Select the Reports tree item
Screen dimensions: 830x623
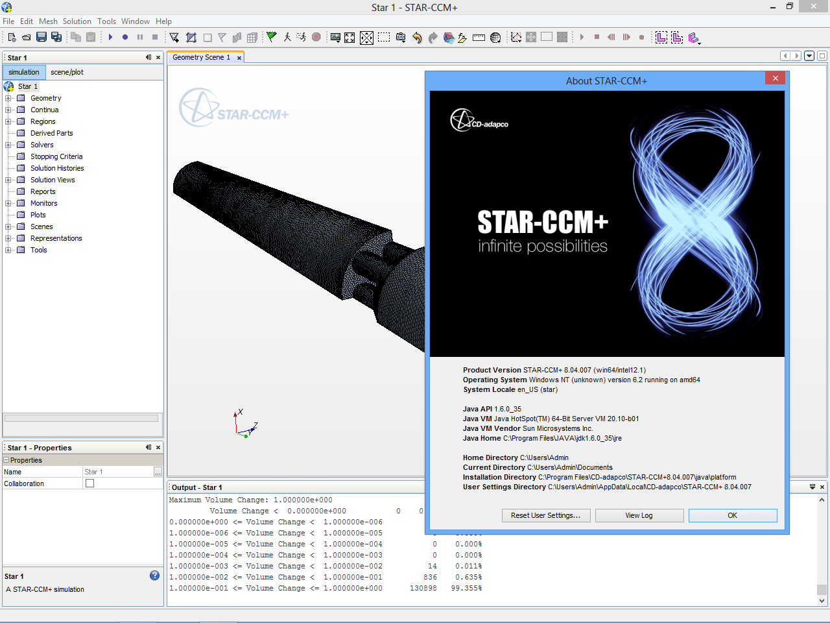pyautogui.click(x=43, y=191)
